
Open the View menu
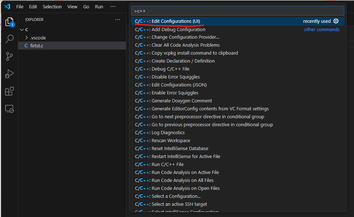coord(72,7)
